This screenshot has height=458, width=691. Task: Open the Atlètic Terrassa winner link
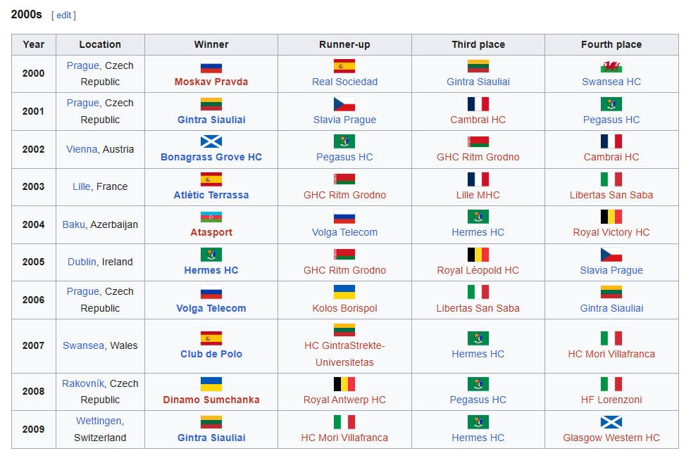click(211, 195)
